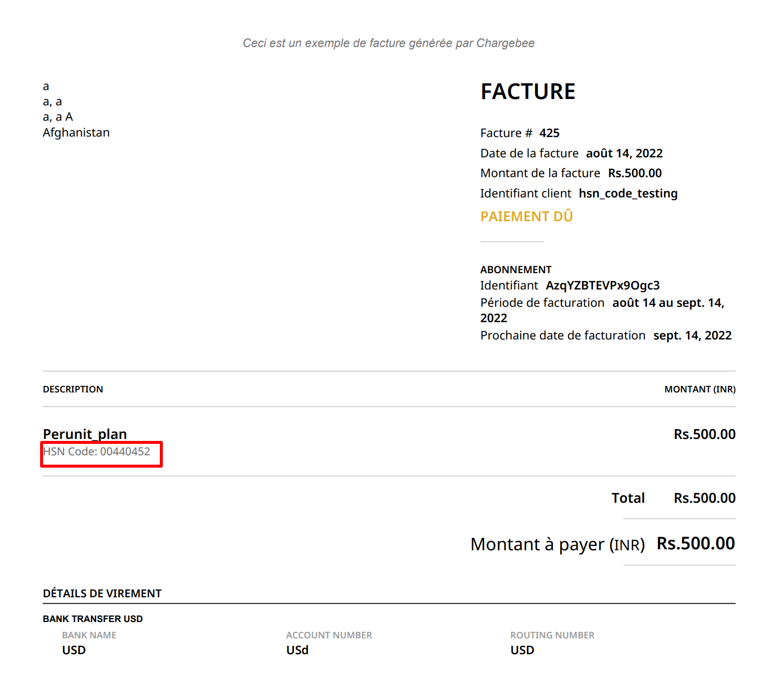Viewport: 781px width, 674px height.
Task: Click the Total label
Action: (628, 498)
